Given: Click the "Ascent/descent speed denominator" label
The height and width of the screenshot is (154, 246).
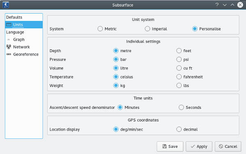Looking at the screenshot, I should tap(82, 108).
